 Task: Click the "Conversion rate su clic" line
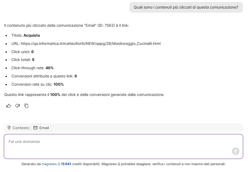(x=37, y=84)
